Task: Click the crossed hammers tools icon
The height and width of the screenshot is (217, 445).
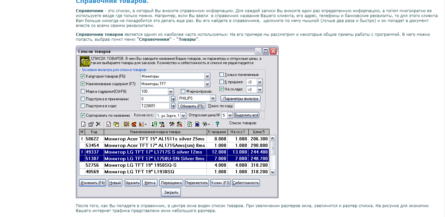Action: 172,124
